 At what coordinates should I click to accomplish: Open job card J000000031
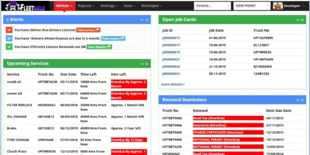(x=171, y=74)
